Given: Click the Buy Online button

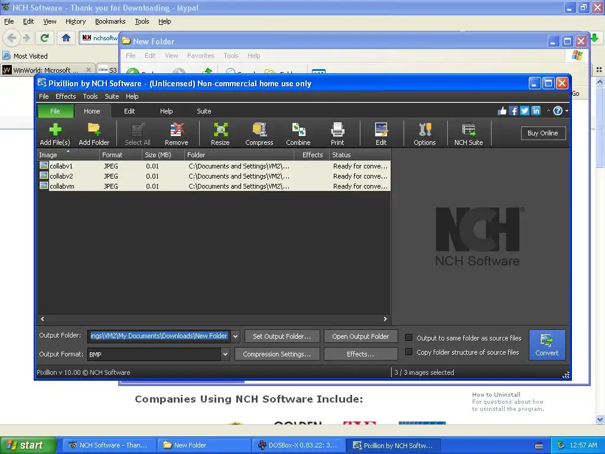Looking at the screenshot, I should (x=543, y=133).
